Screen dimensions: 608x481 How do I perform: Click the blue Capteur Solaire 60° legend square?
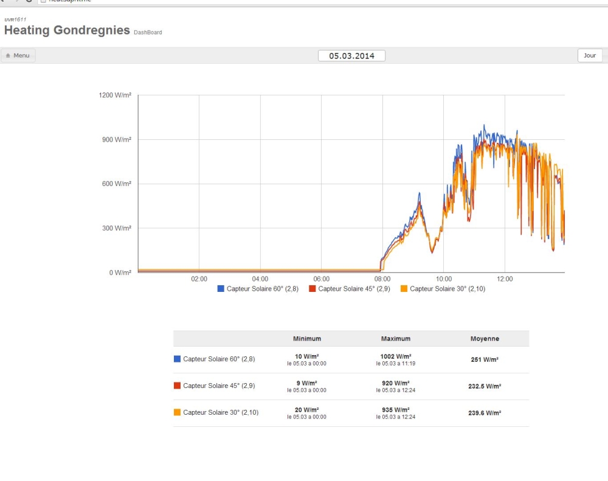(x=221, y=289)
